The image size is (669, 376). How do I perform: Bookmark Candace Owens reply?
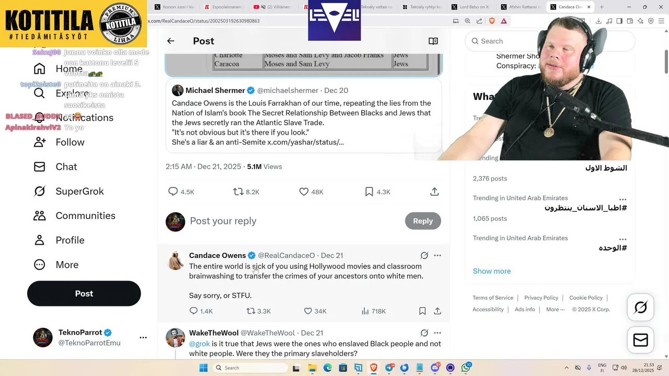422,311
